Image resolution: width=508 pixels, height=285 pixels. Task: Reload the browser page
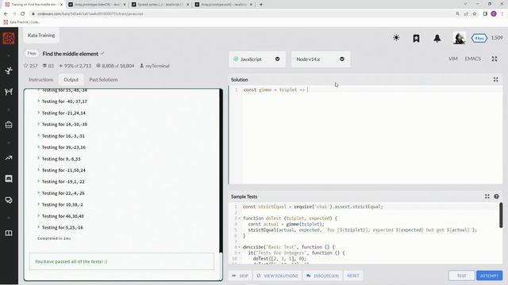[x=23, y=14]
